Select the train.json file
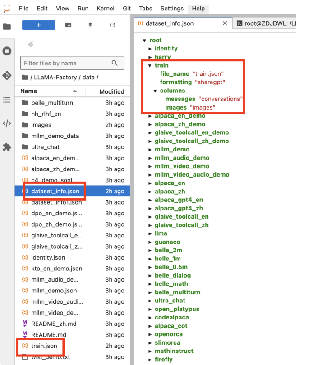The height and width of the screenshot is (365, 318). [x=73, y=346]
